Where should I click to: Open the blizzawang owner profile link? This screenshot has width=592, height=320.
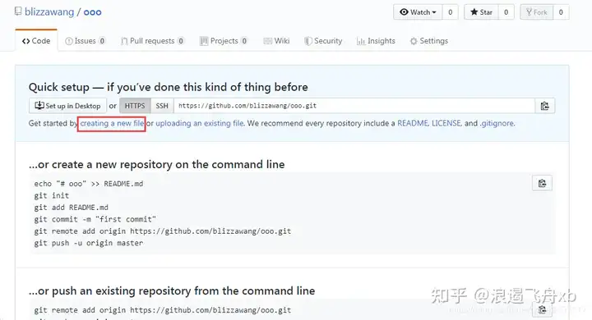pos(49,11)
